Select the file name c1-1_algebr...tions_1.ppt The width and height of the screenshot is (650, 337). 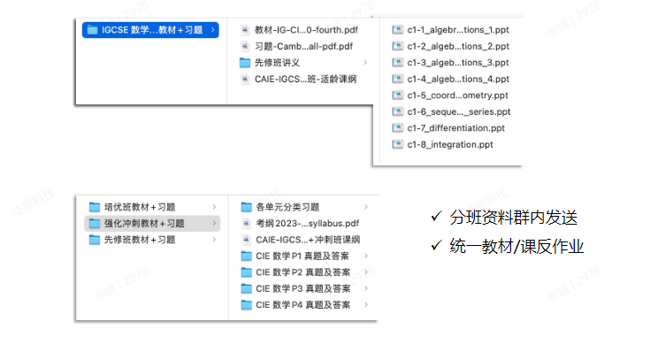(x=458, y=30)
